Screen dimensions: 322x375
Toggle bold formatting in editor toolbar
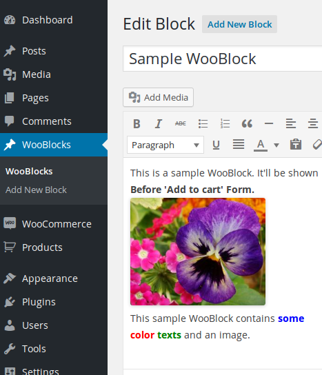[137, 123]
